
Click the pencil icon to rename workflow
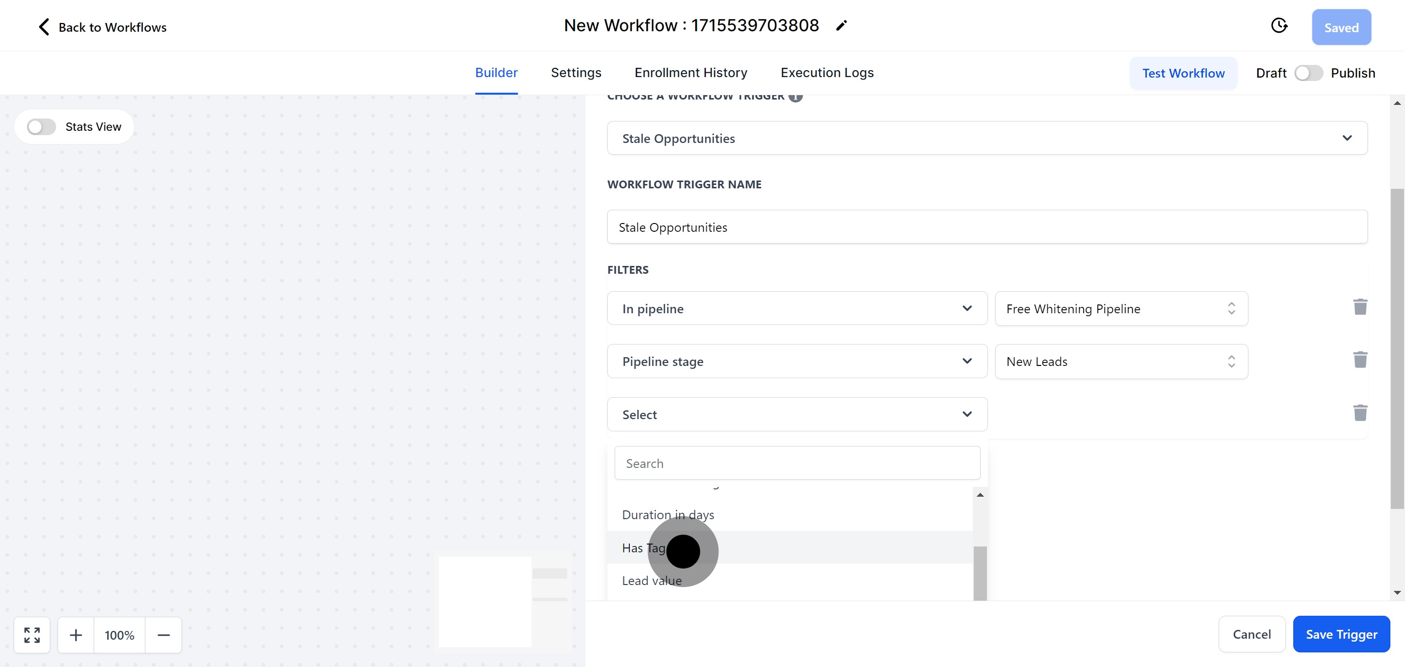(841, 26)
